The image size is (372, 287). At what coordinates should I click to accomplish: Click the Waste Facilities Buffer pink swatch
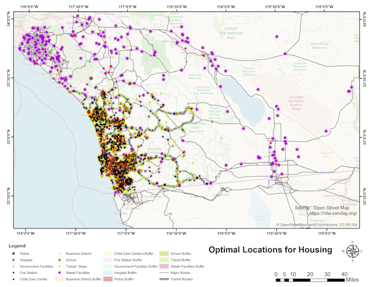coord(164,266)
